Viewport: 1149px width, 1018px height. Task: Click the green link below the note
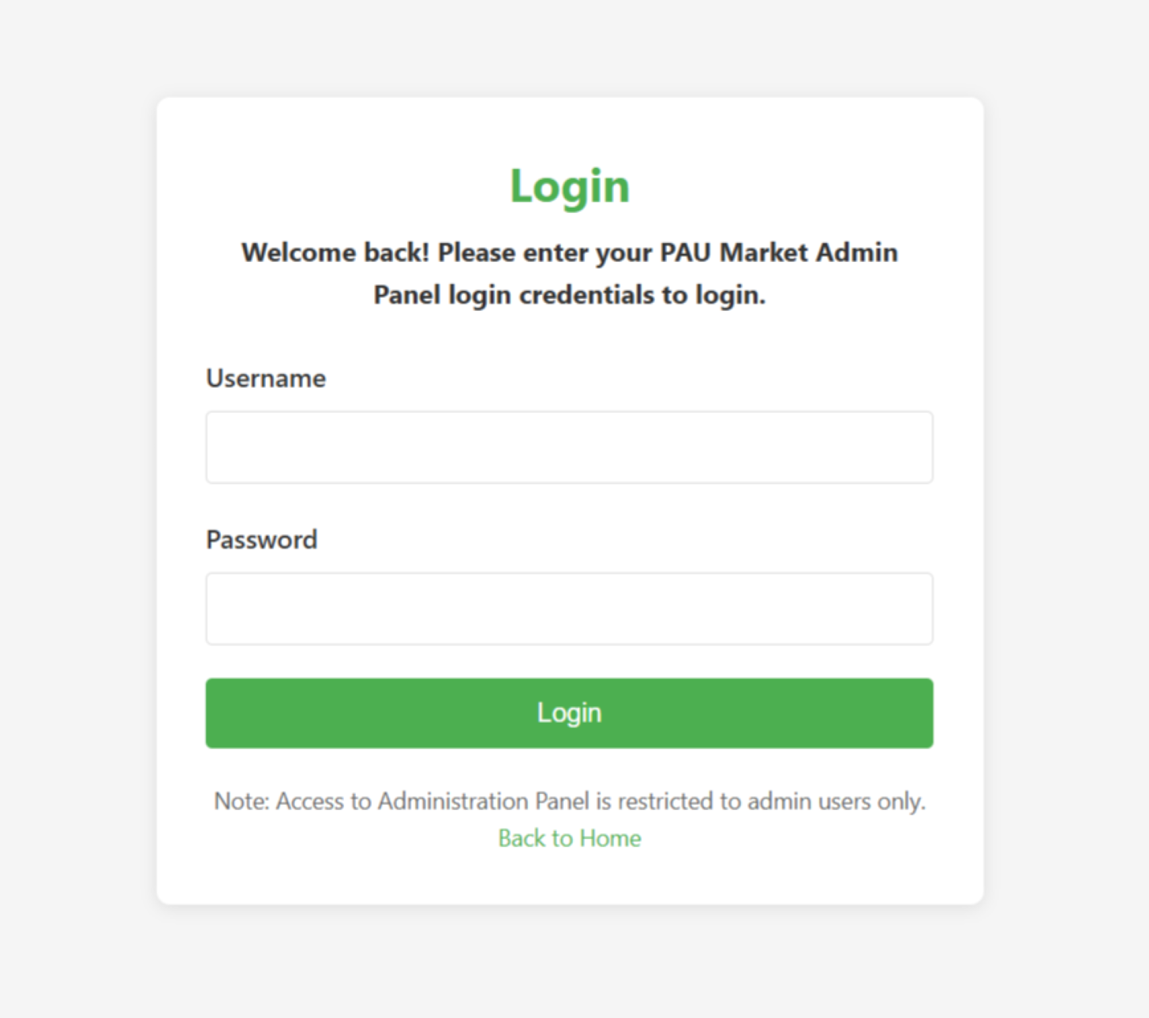tap(569, 838)
